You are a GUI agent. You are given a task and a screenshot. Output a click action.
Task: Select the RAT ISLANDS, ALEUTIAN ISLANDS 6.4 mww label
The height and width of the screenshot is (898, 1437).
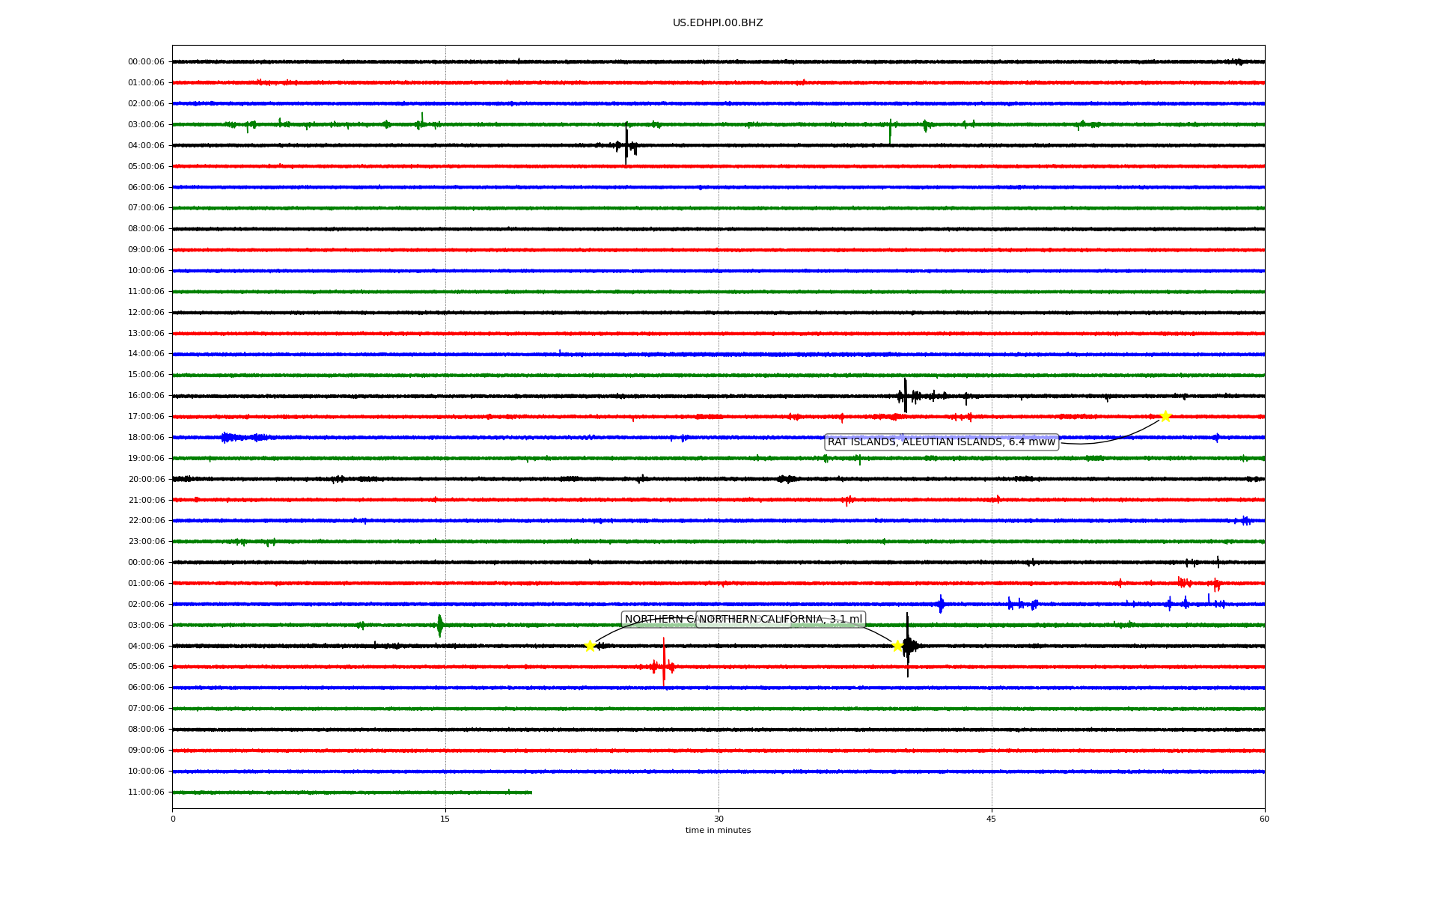tap(941, 442)
